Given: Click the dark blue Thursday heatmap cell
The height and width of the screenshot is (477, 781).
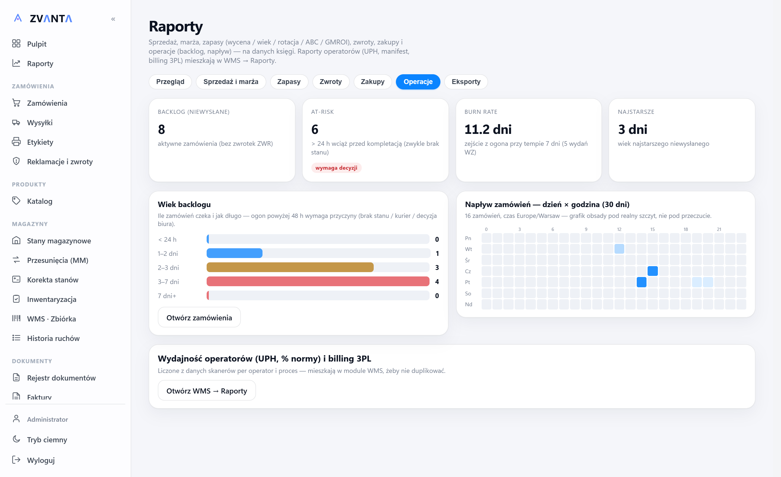Looking at the screenshot, I should coord(653,271).
